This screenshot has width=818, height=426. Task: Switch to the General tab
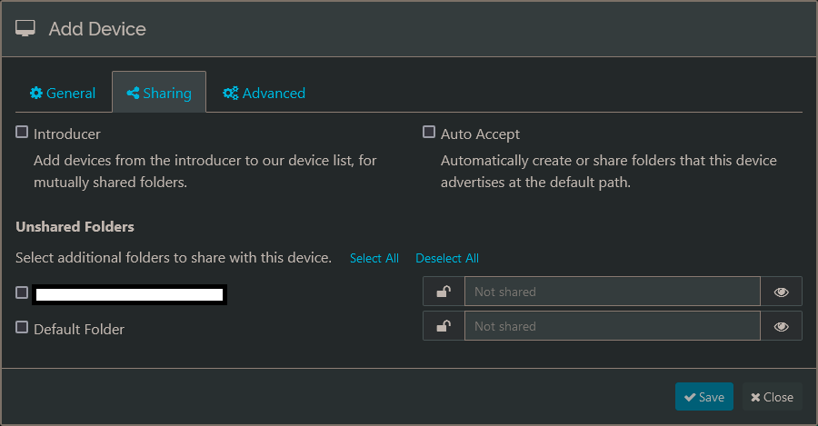click(x=63, y=93)
